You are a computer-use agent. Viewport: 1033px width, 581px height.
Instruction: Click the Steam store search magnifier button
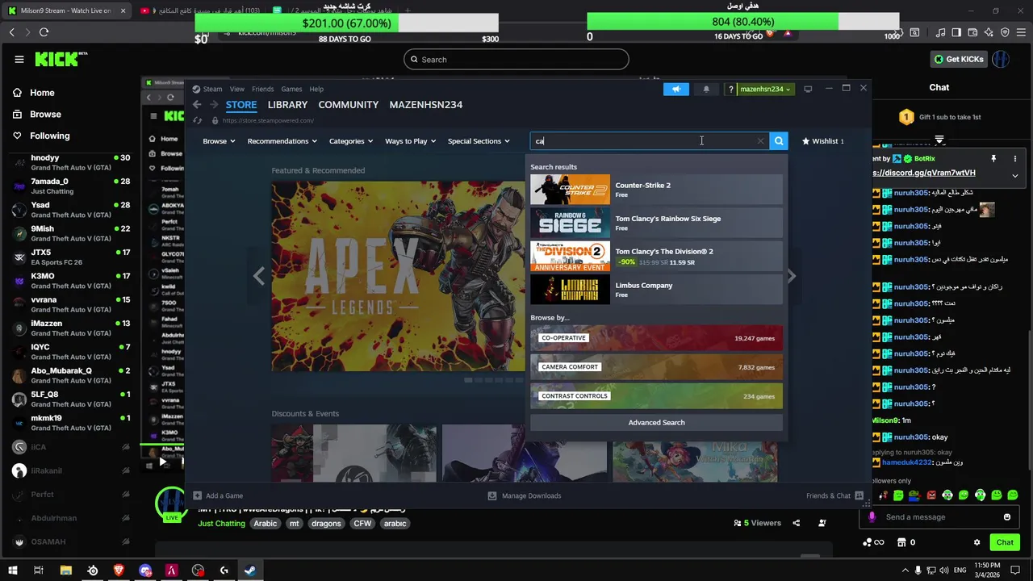pos(779,141)
